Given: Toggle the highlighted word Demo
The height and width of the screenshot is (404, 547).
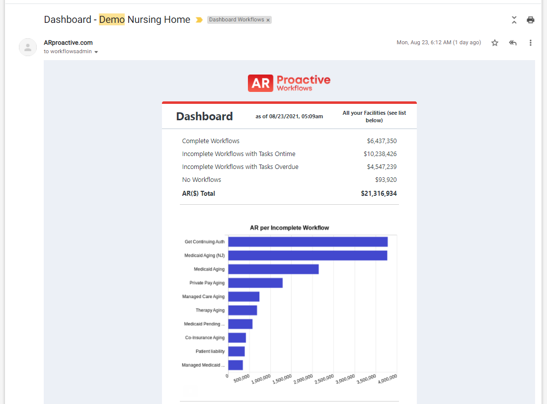Looking at the screenshot, I should 112,19.
